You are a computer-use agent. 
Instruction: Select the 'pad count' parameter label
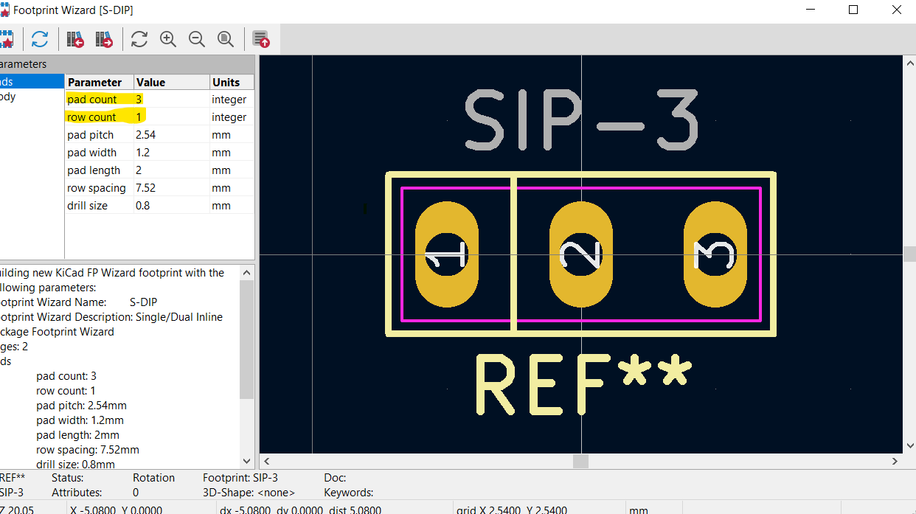pyautogui.click(x=92, y=100)
